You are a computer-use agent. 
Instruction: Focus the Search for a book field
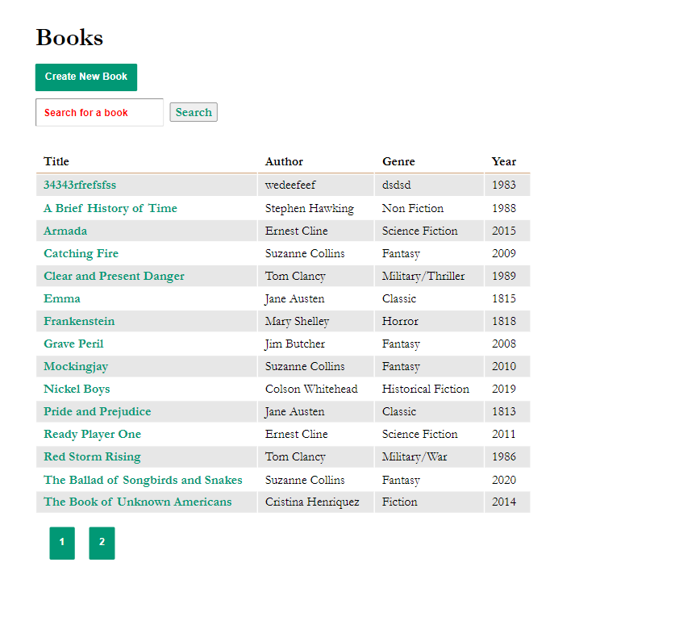[99, 113]
